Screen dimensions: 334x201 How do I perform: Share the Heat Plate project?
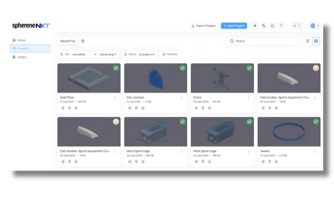click(63, 108)
